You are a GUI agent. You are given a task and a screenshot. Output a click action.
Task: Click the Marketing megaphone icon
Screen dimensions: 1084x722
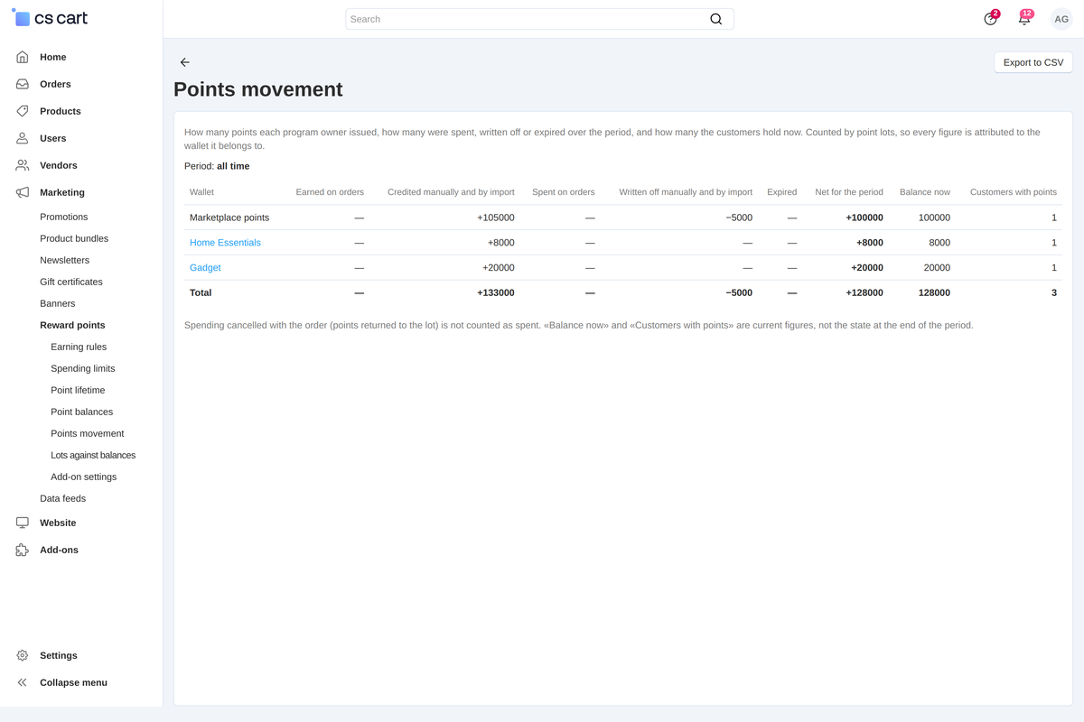23,192
